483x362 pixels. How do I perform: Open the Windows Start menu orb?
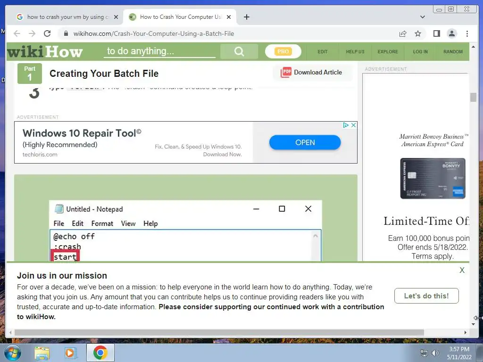(13, 353)
